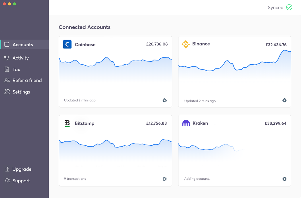The width and height of the screenshot is (301, 198).
Task: Select the Kraken account name
Action: (200, 123)
